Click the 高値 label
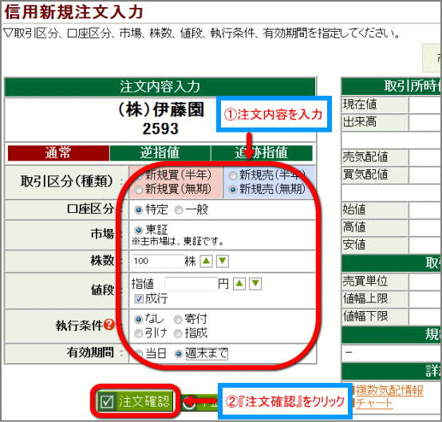Viewport: 442px width, 422px height. click(x=354, y=227)
